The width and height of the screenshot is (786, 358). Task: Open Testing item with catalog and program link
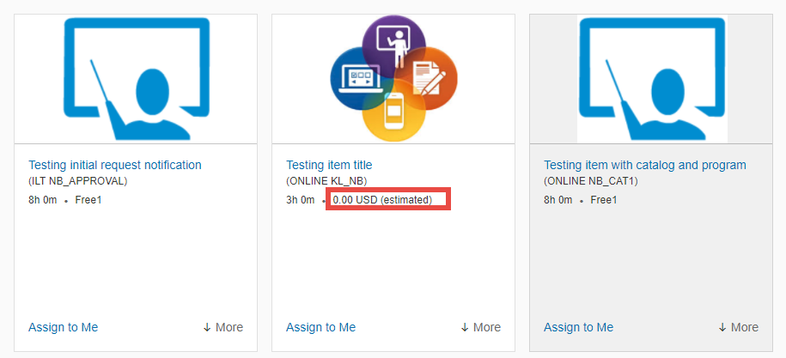pos(645,165)
